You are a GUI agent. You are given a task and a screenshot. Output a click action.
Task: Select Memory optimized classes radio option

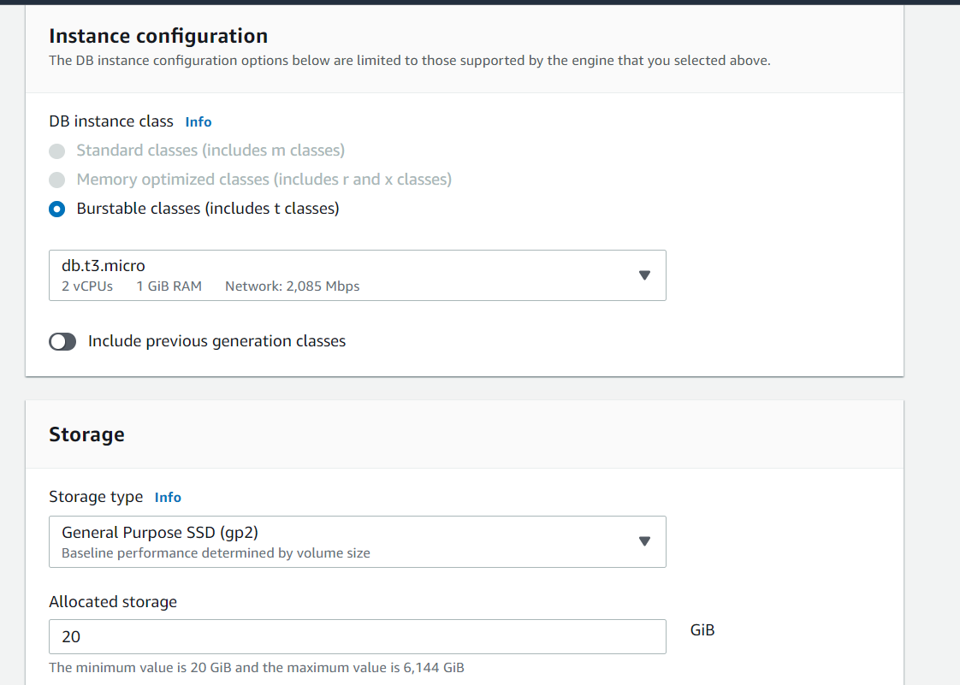tap(57, 180)
